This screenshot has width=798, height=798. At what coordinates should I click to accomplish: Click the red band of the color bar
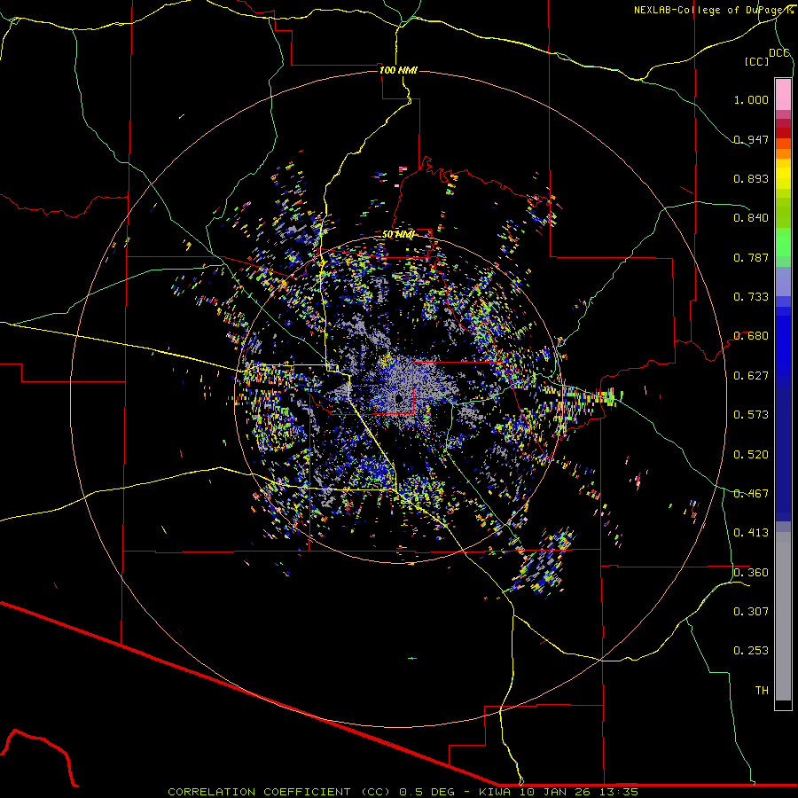[783, 133]
